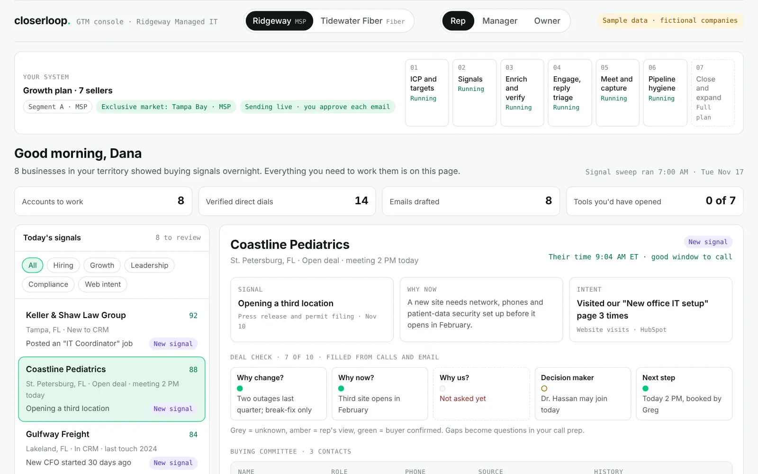This screenshot has height=474, width=758.
Task: Click the '8 to review' count
Action: [x=178, y=237]
